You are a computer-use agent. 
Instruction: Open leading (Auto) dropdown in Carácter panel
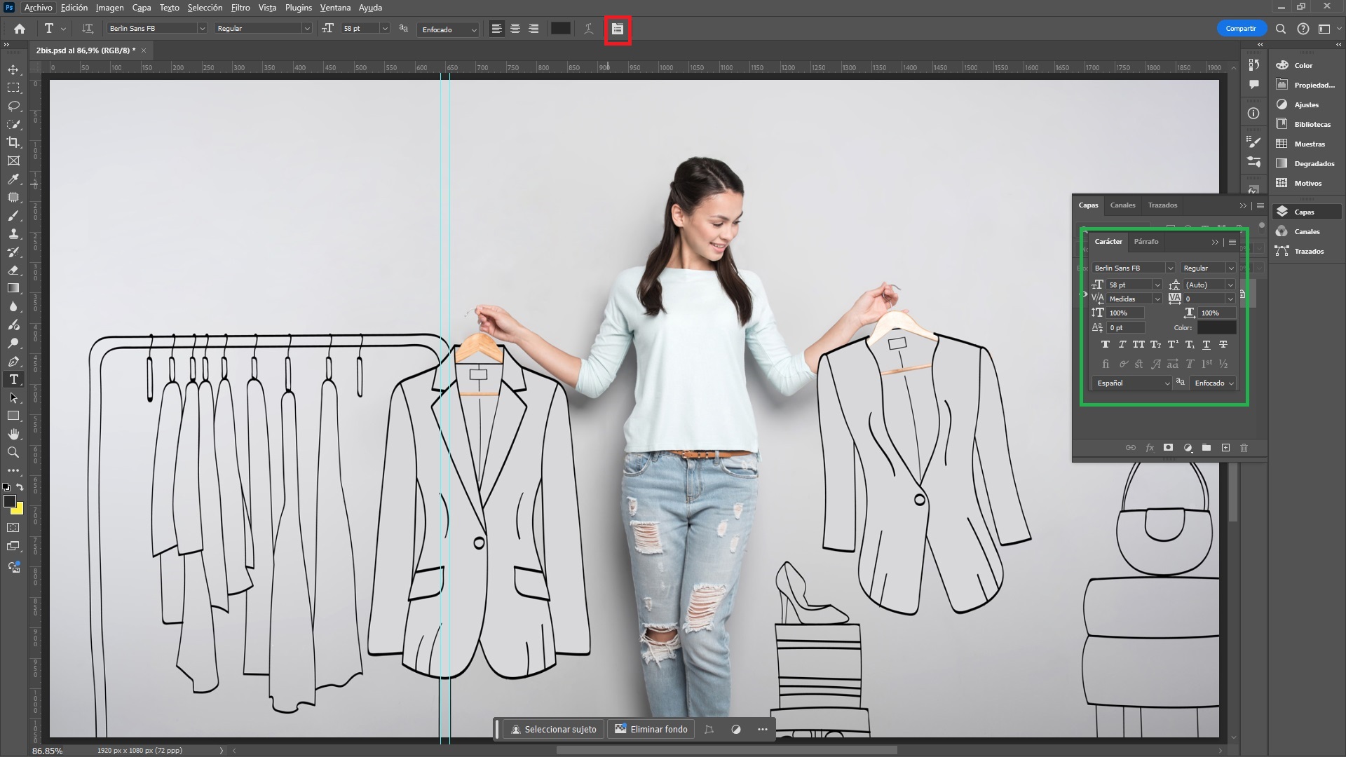(1230, 285)
